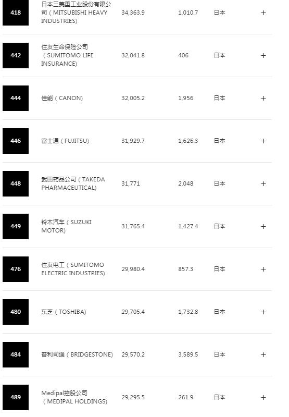Click the plus icon for Canon
Screen dimensions: 289x417
263,98
